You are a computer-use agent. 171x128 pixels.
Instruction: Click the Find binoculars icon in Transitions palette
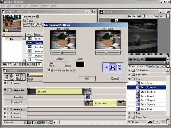pos(150,122)
